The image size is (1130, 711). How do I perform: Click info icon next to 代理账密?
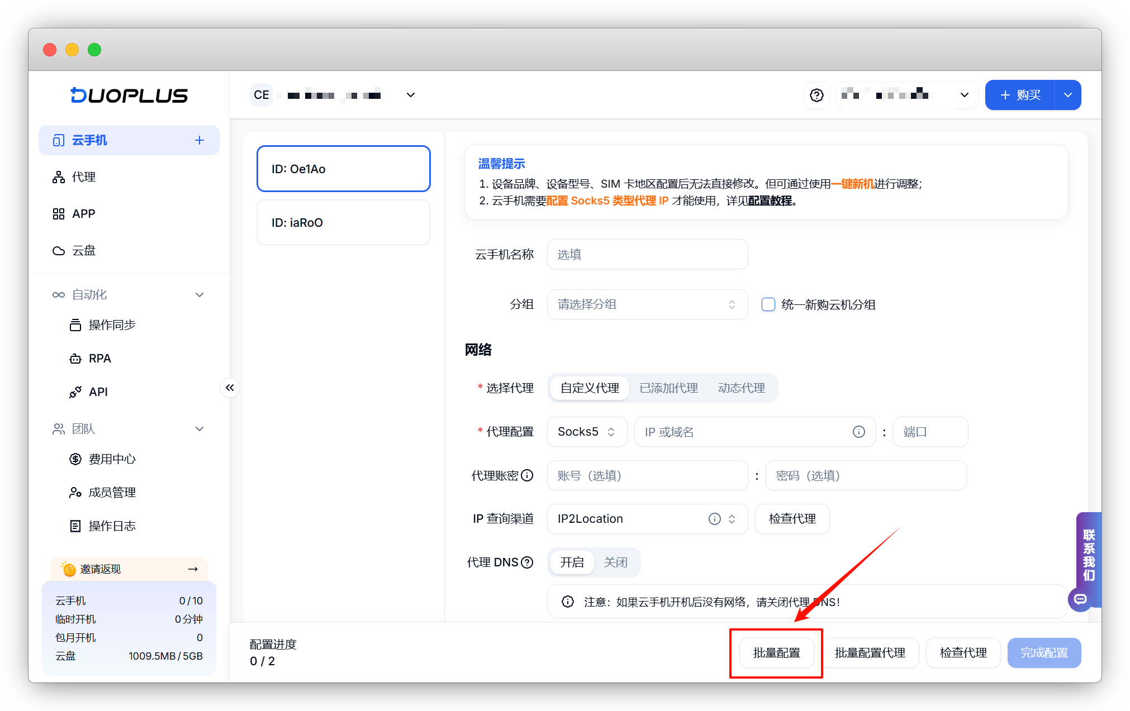(x=527, y=475)
